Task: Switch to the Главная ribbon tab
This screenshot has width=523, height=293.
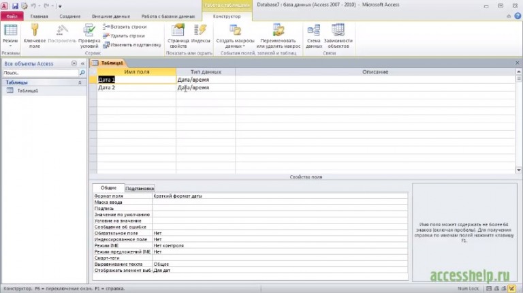Action: click(x=39, y=16)
